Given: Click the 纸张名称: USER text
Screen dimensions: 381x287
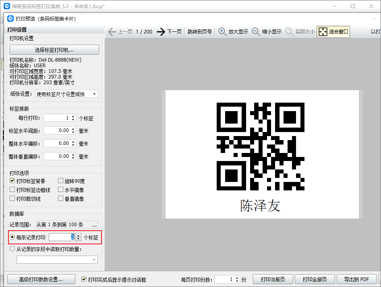Looking at the screenshot, I should pos(27,66).
